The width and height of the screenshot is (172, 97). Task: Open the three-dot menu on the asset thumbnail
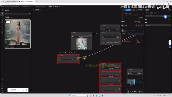[9, 22]
